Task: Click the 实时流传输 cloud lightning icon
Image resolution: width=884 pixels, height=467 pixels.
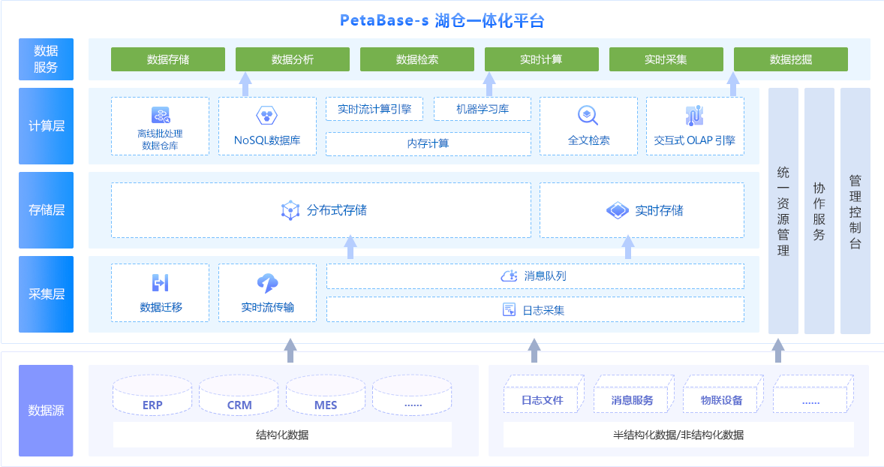Action: (267, 283)
